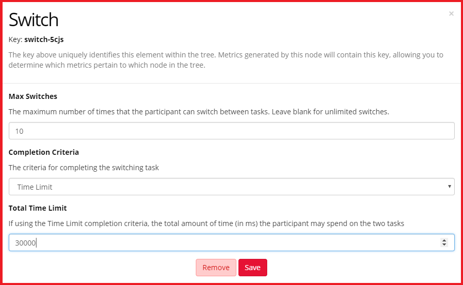Open the Completion Criteria dropdown
The width and height of the screenshot is (463, 285).
coord(231,187)
